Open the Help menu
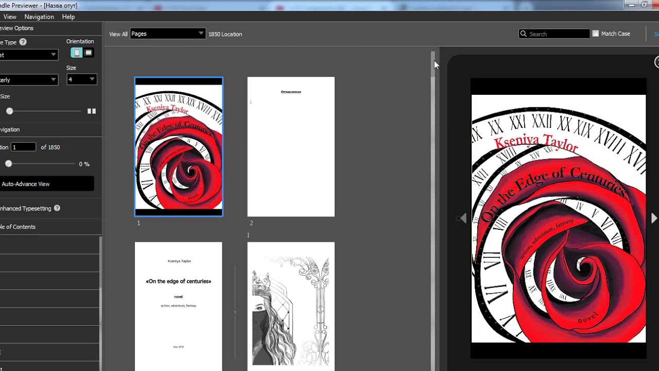 (x=68, y=16)
